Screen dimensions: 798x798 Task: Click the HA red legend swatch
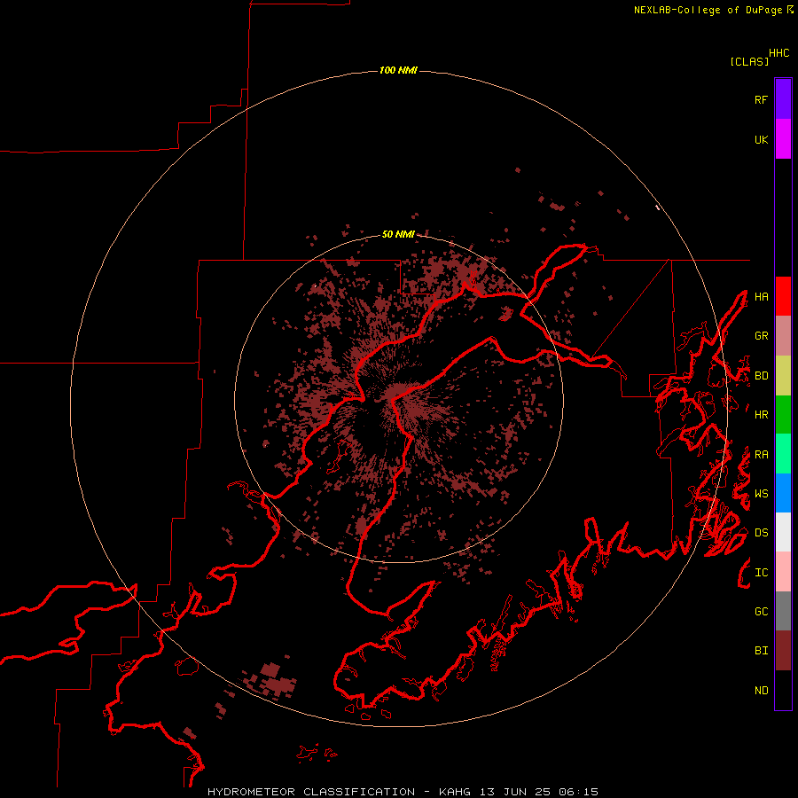click(783, 296)
